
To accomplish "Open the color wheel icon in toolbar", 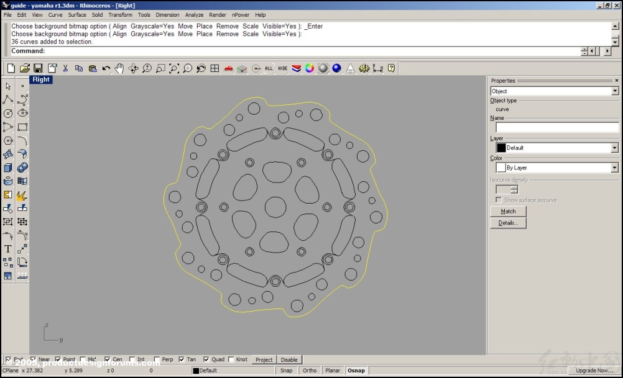I will point(310,68).
